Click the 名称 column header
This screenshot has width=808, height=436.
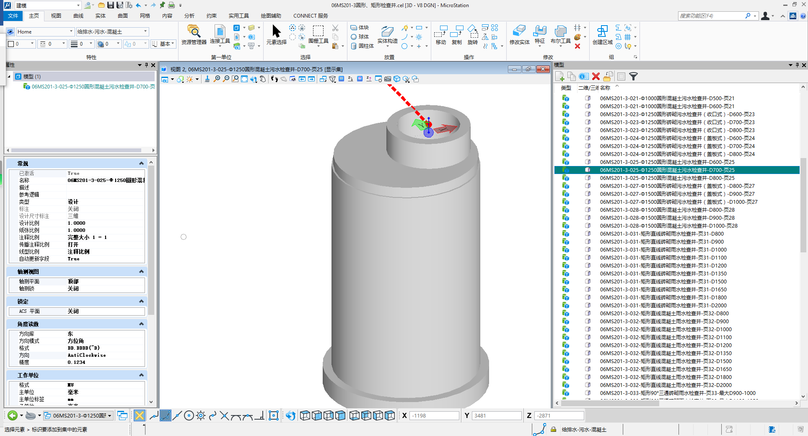[x=605, y=88]
